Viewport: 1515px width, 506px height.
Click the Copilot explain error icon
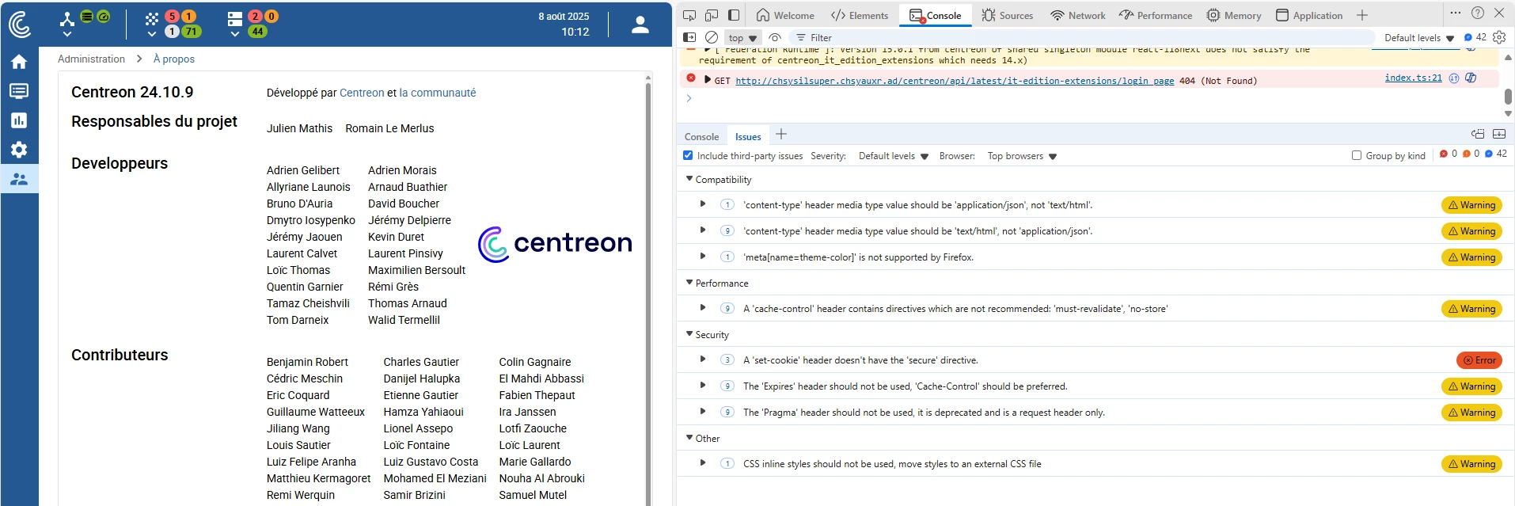pyautogui.click(x=1471, y=78)
